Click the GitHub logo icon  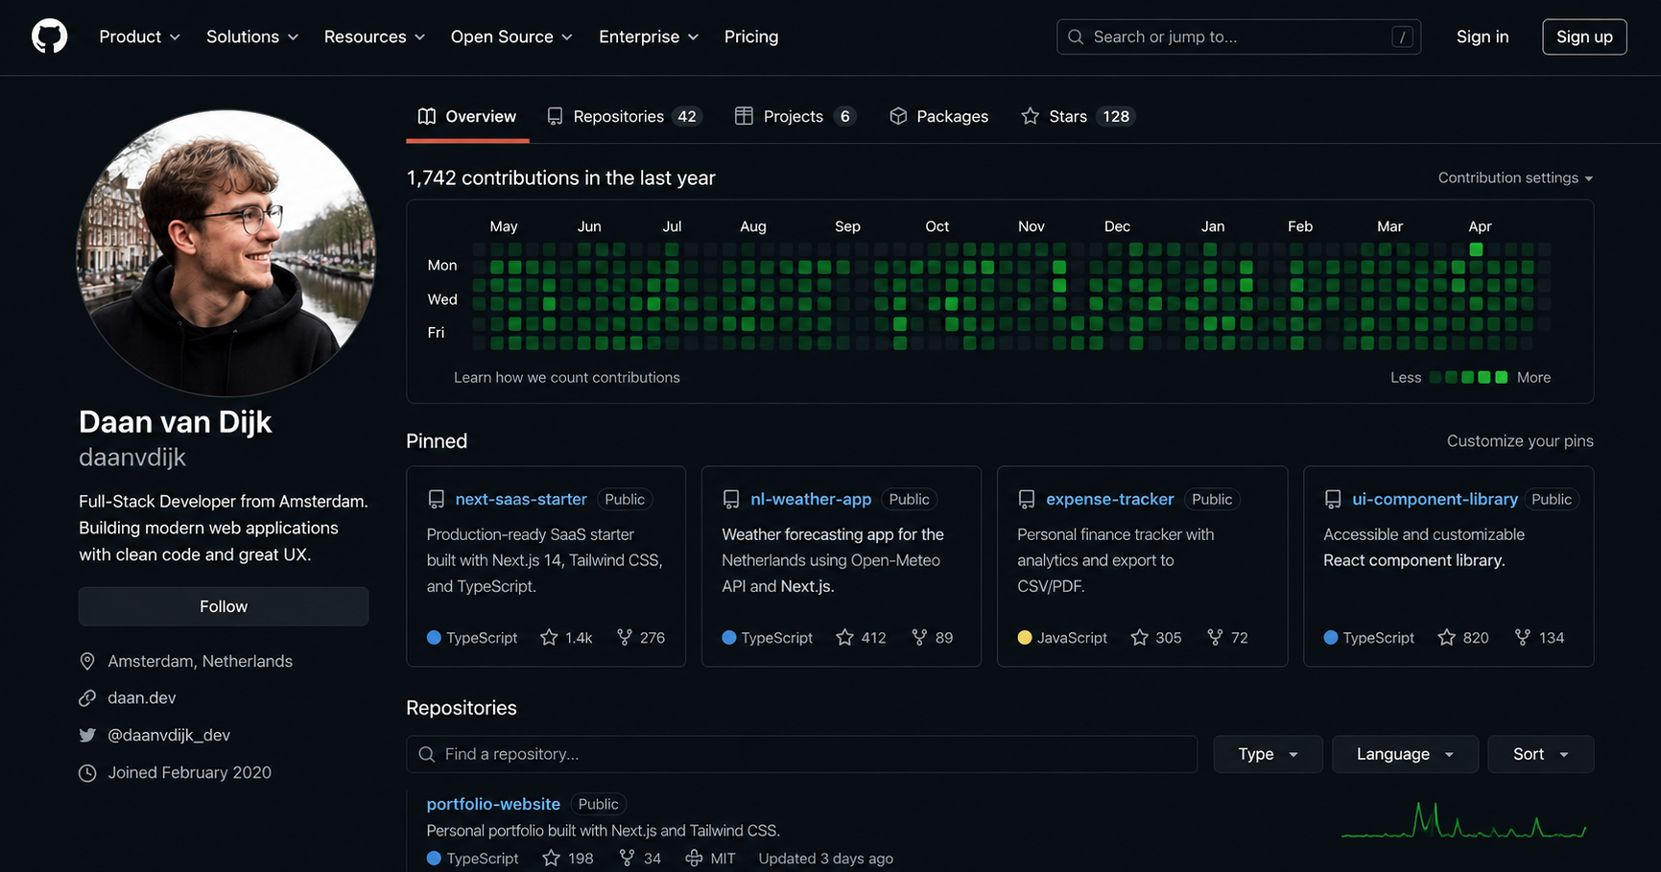point(49,36)
